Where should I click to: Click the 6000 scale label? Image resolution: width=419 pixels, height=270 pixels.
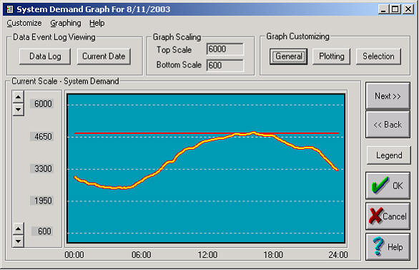43,104
